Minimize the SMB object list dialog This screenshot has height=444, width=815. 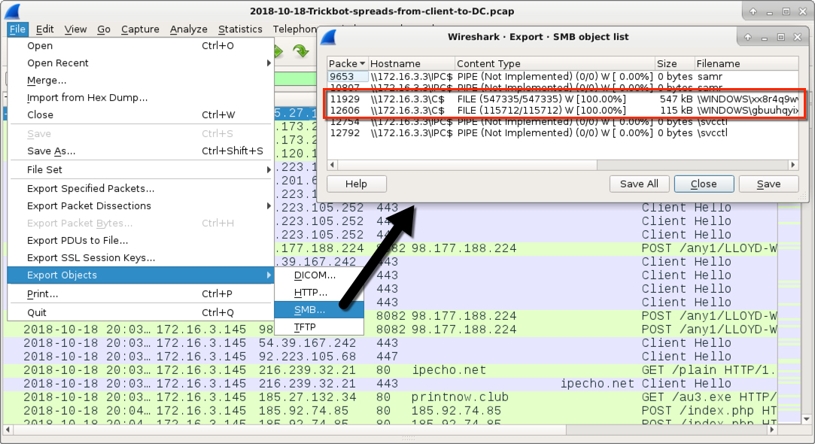coord(764,37)
